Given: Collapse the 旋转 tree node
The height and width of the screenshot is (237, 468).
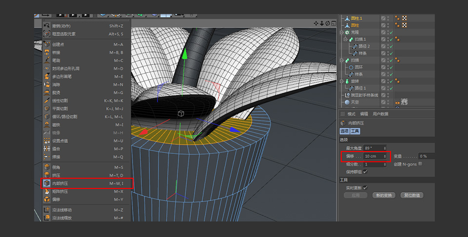Looking at the screenshot, I should (x=342, y=81).
